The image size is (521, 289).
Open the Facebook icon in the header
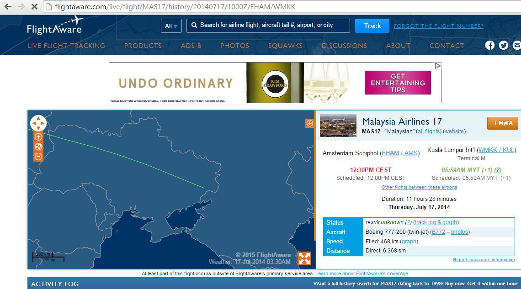pos(490,45)
